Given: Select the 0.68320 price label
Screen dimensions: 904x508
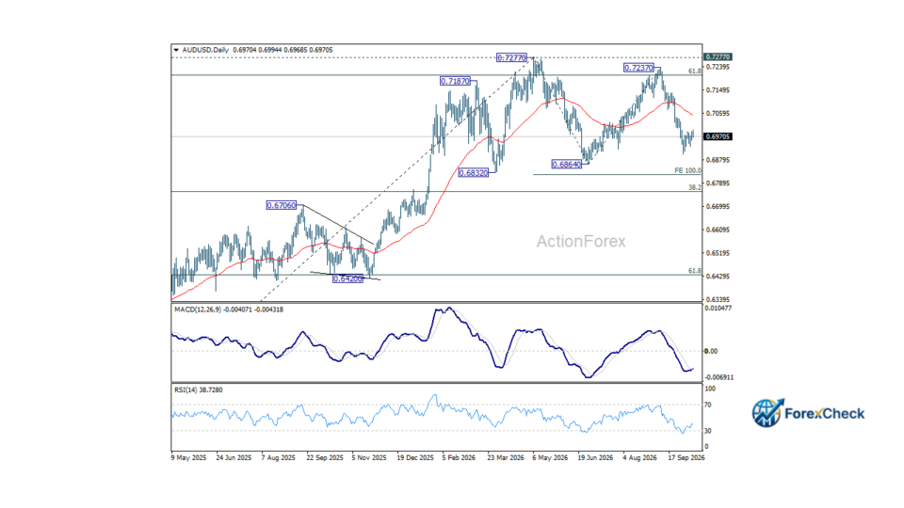Looking at the screenshot, I should tap(474, 173).
